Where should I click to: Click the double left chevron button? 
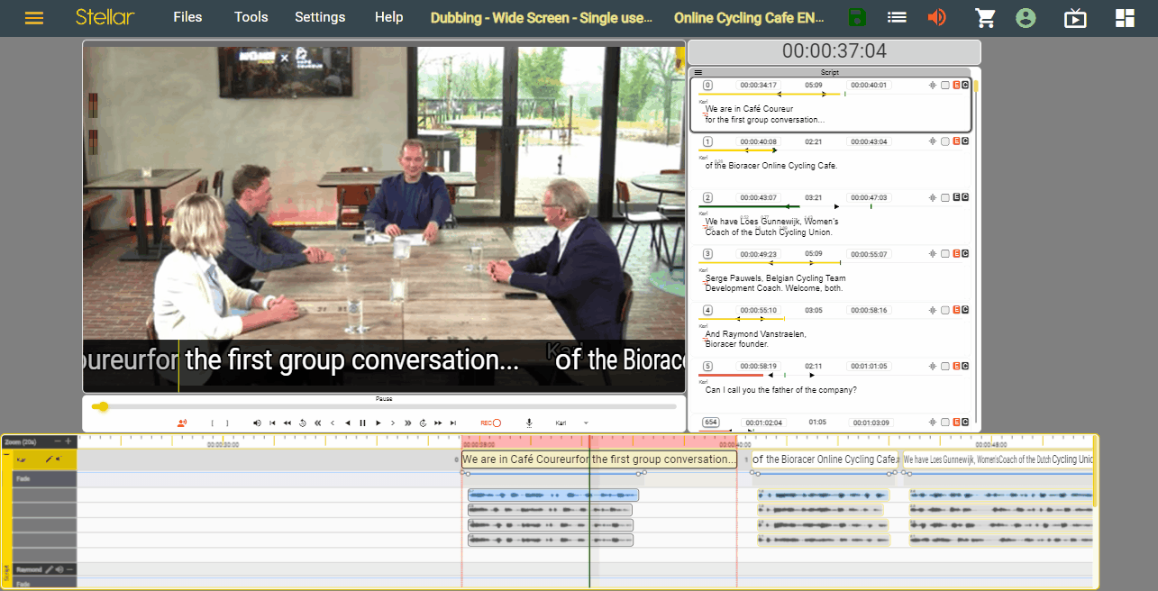tap(317, 423)
